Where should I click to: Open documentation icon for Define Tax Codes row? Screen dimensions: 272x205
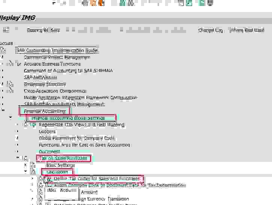[41, 178]
